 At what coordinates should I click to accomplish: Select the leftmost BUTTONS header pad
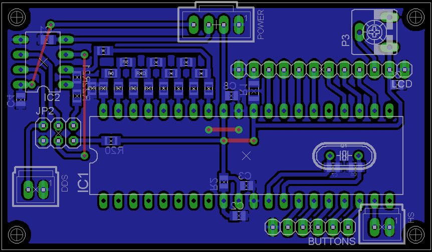coord(273,227)
